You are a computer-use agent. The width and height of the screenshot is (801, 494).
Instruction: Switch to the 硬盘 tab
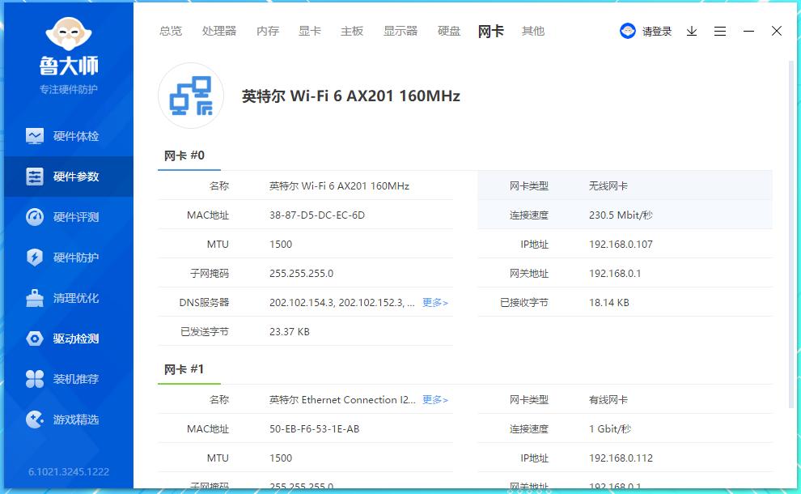(x=448, y=31)
